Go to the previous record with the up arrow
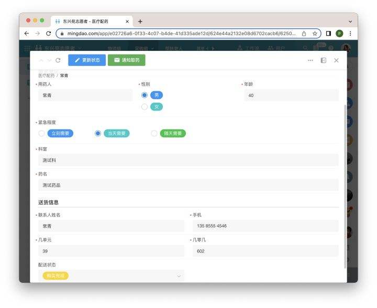This screenshot has width=377, height=308. [x=41, y=60]
